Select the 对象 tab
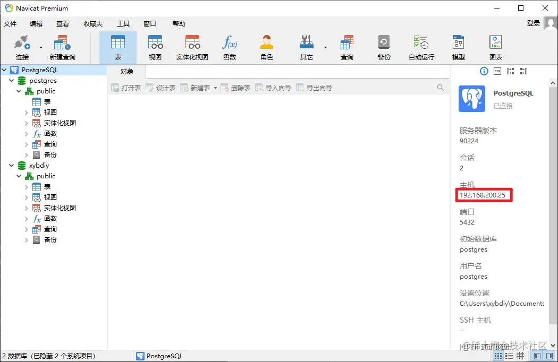Image resolution: width=558 pixels, height=362 pixels. (126, 72)
